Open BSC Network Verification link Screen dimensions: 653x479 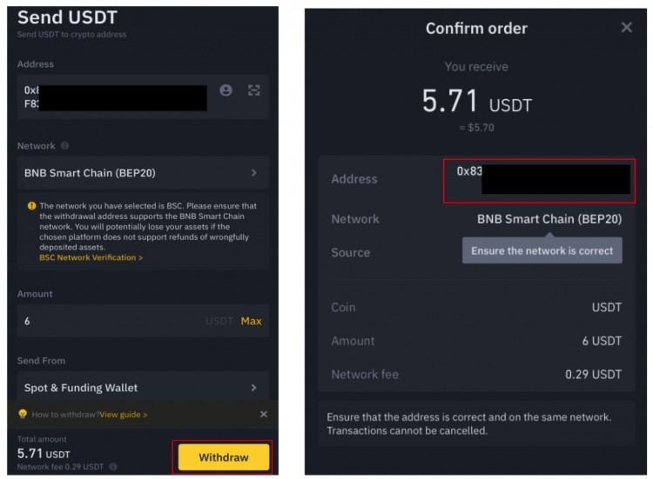pos(91,258)
